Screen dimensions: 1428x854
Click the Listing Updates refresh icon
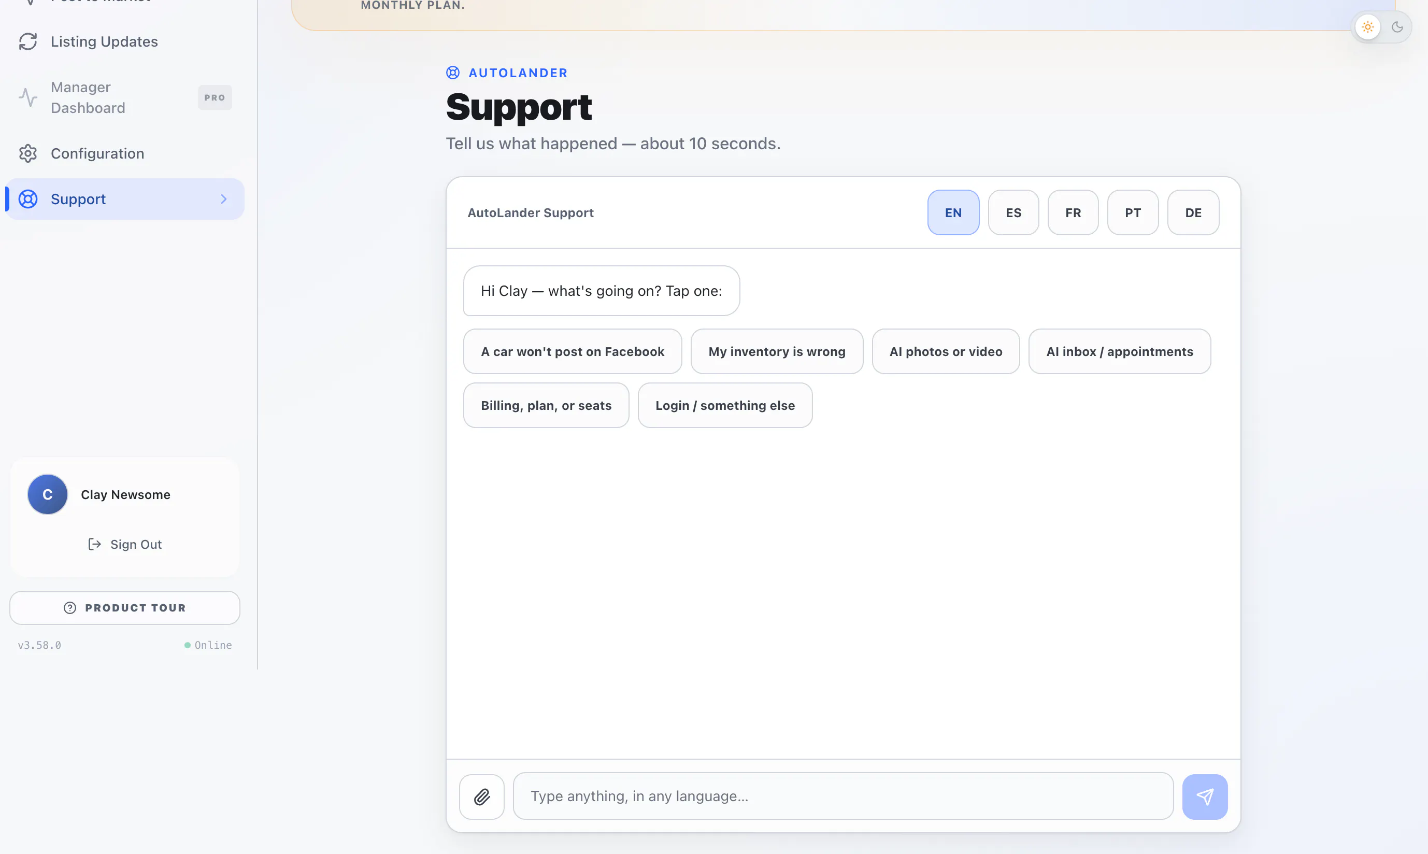pyautogui.click(x=27, y=41)
